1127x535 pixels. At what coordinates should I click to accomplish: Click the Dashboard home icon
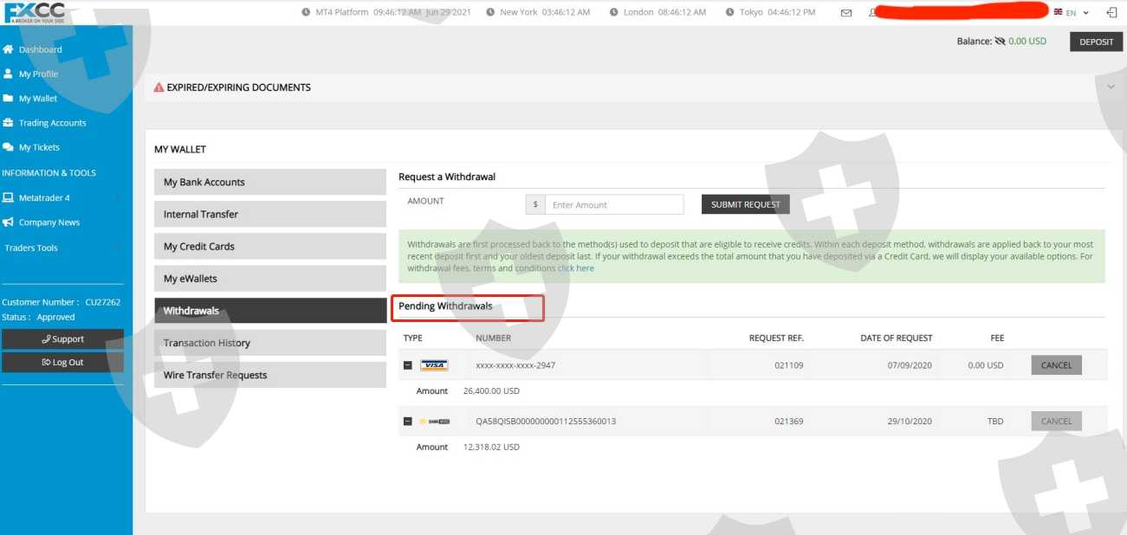[x=9, y=49]
